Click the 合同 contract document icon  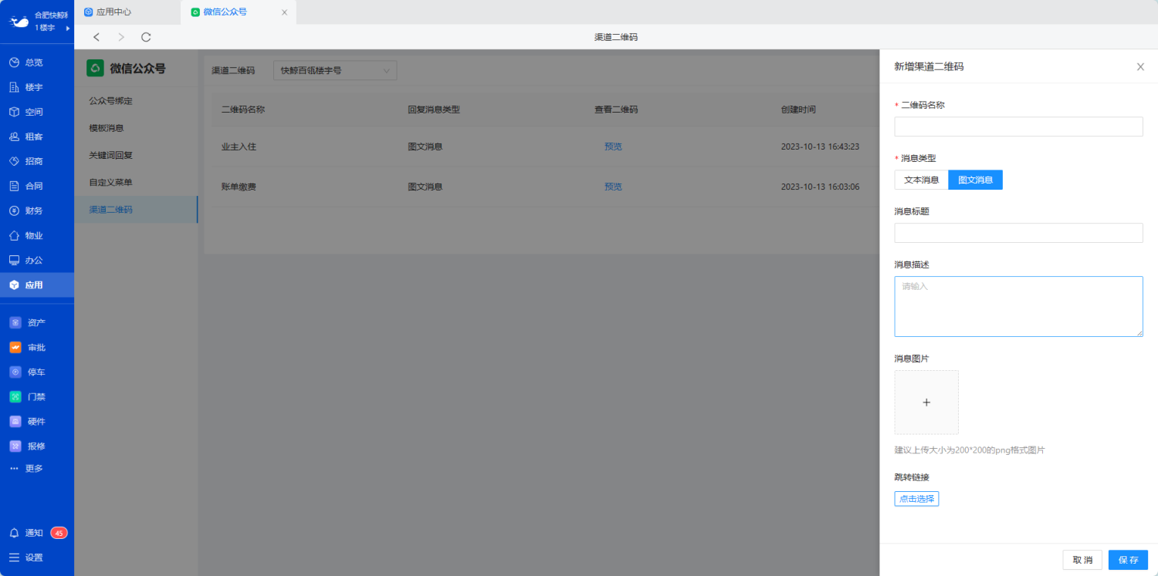click(x=14, y=186)
